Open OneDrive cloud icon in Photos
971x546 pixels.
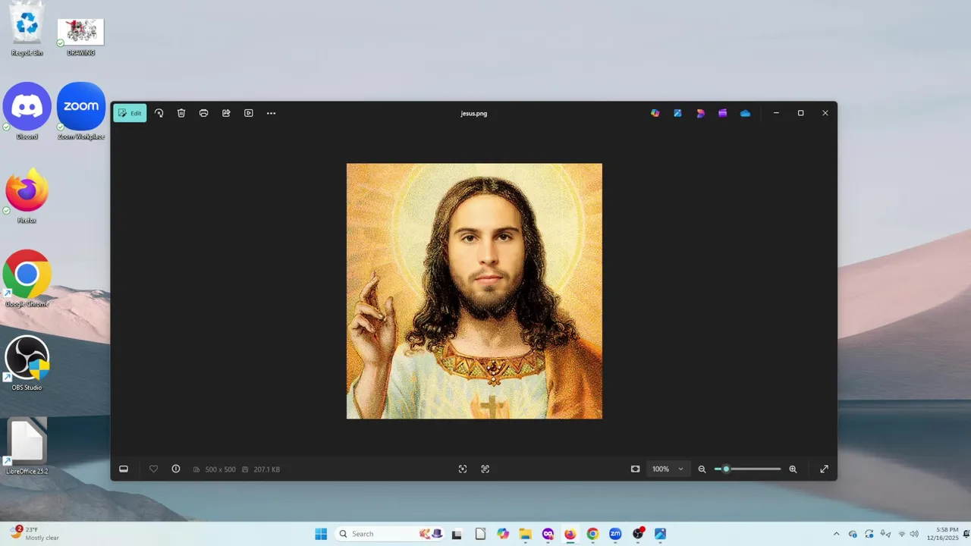click(745, 113)
